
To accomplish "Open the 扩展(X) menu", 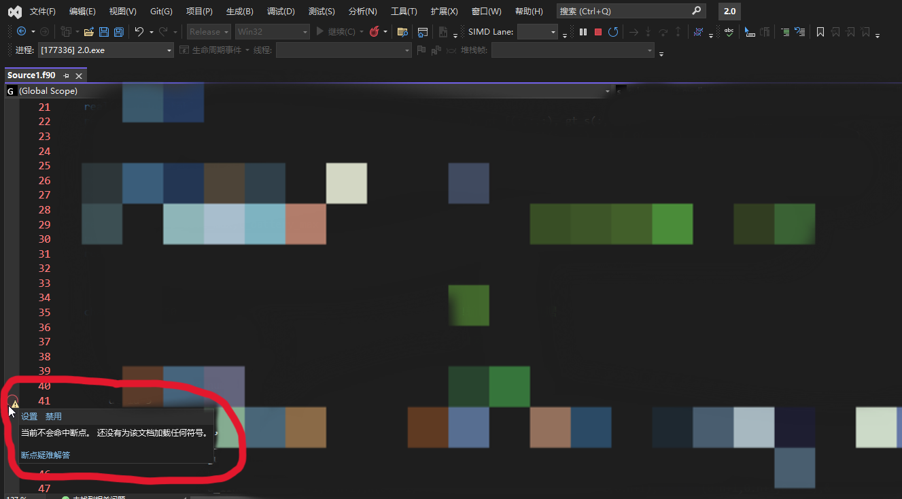I will click(x=444, y=11).
